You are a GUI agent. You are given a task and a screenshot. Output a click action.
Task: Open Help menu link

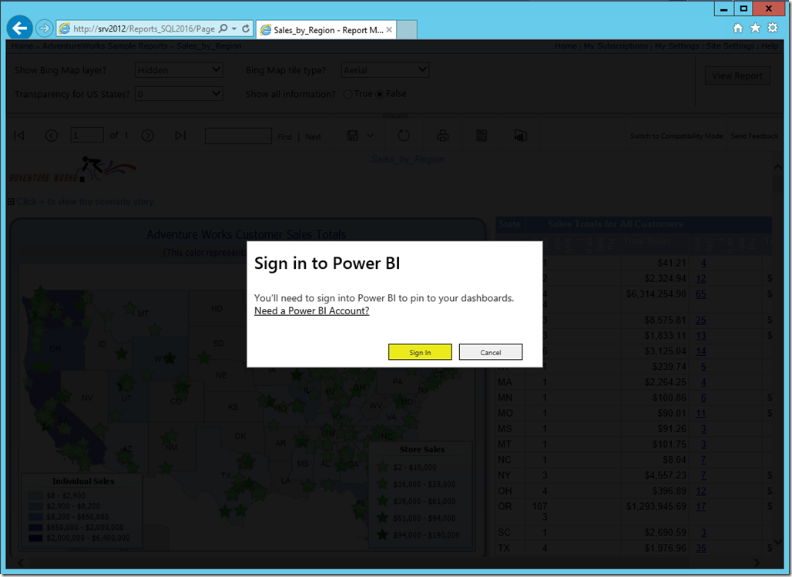coord(770,46)
